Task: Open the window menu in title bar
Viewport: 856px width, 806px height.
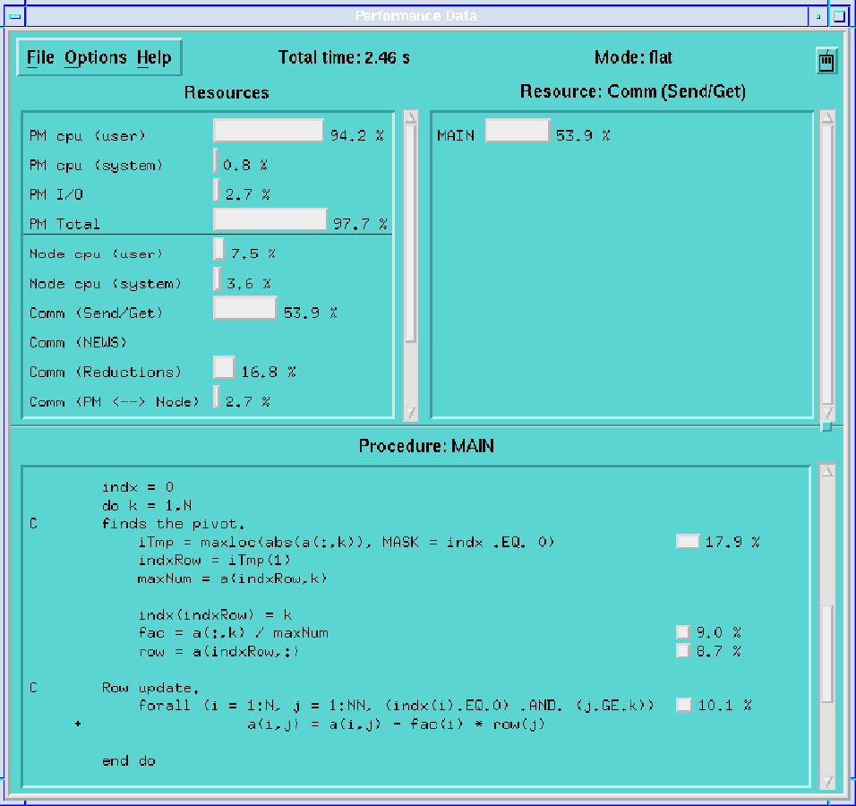Action: [x=15, y=16]
